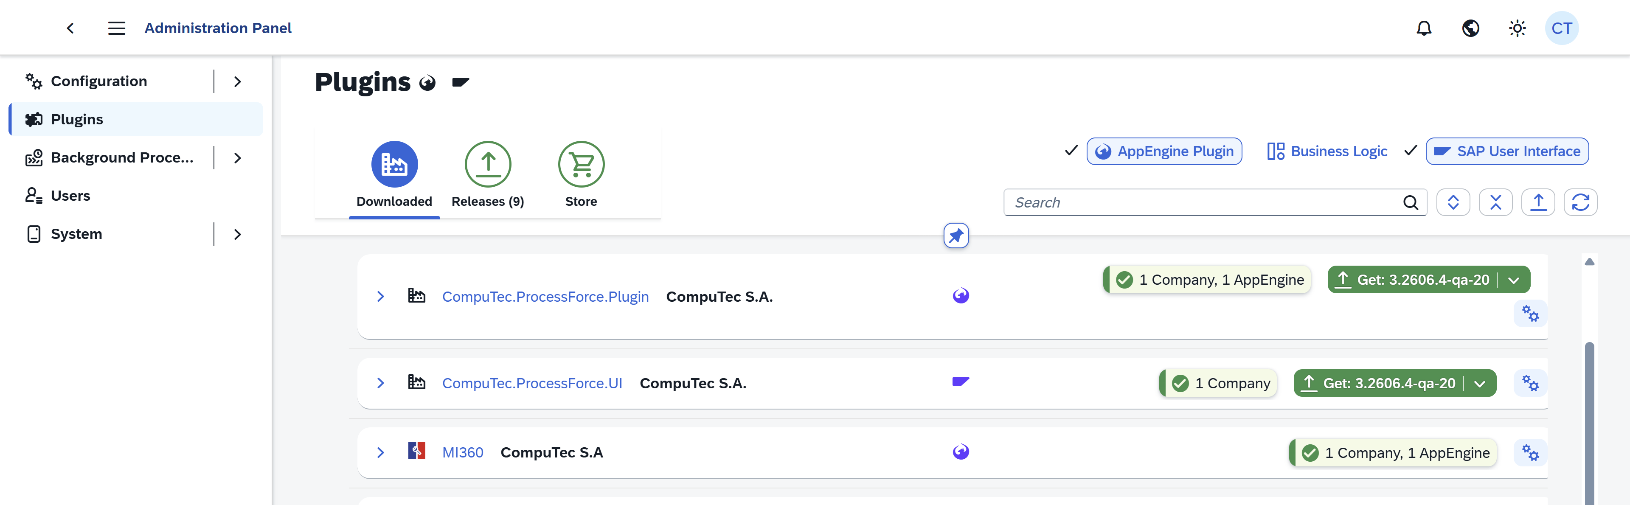Open the CompuTec.ProcessForce.UI link
This screenshot has height=505, width=1630.
coord(531,383)
